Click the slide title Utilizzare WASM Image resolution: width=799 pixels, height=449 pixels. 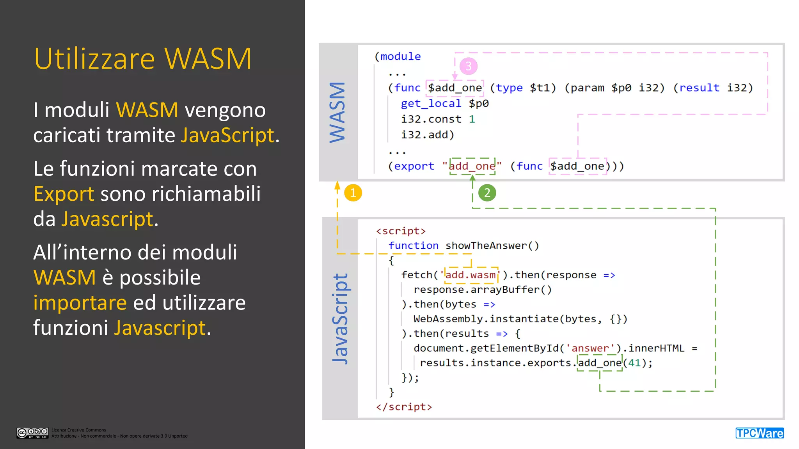coord(143,59)
